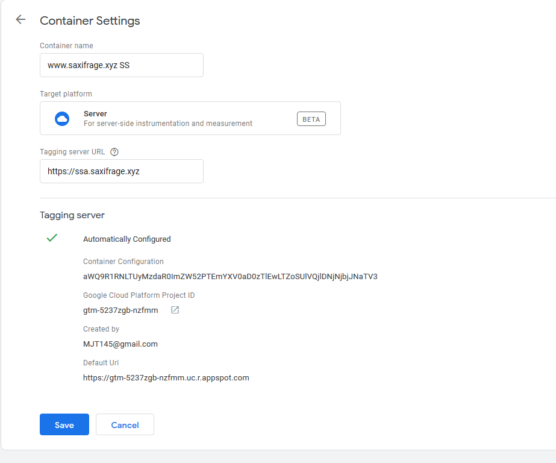This screenshot has height=463, width=556.
Task: Click the Container Settings heading
Action: coord(90,20)
